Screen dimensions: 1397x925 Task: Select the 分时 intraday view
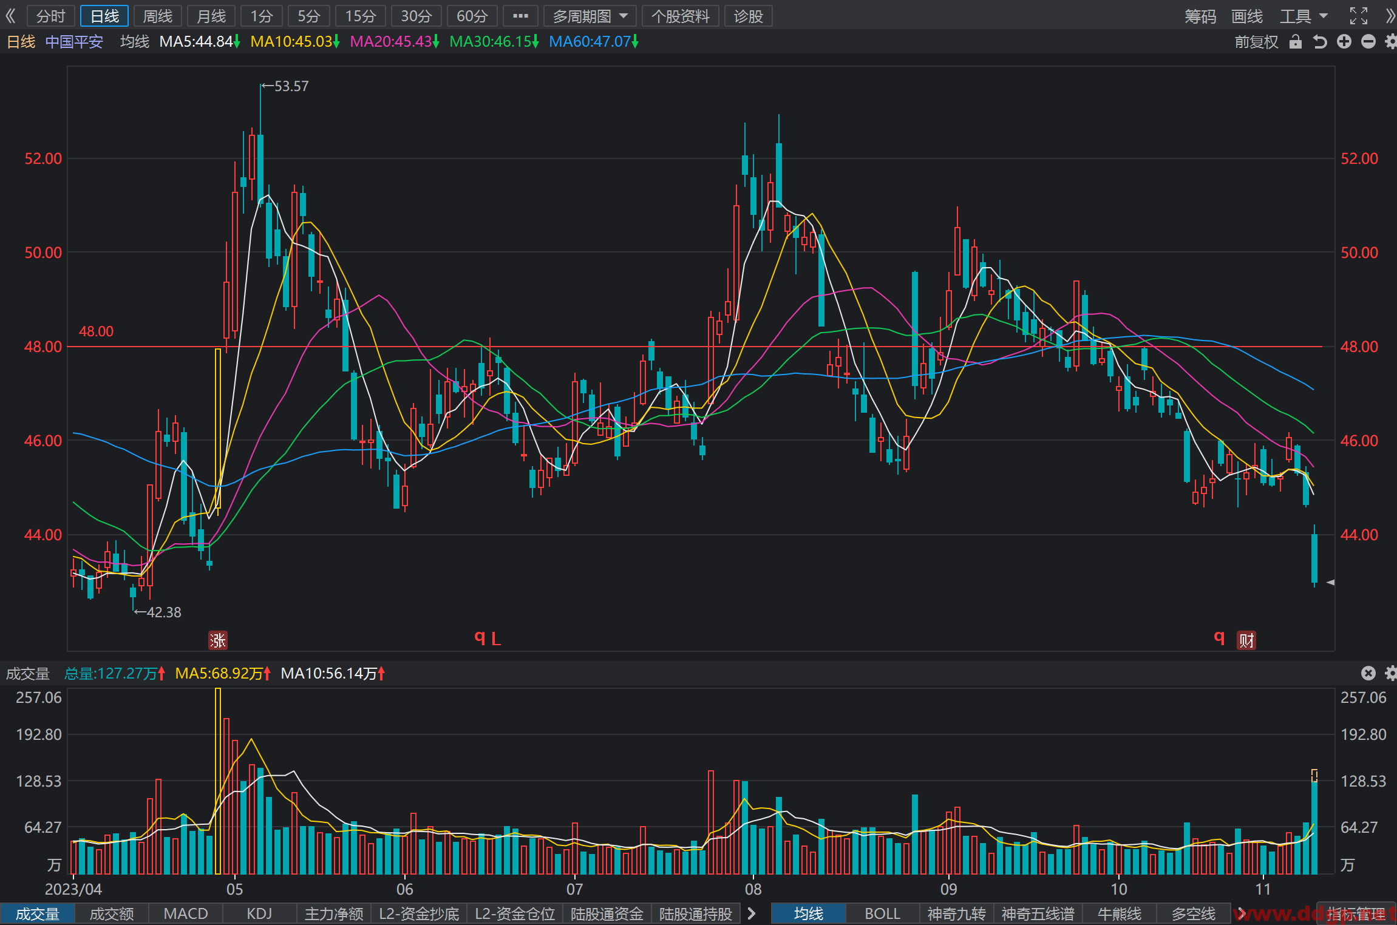(x=51, y=16)
